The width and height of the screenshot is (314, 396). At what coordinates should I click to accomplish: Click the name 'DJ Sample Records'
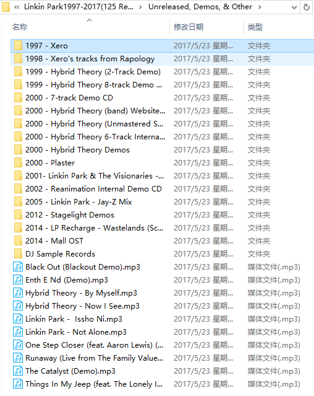[x=60, y=254]
